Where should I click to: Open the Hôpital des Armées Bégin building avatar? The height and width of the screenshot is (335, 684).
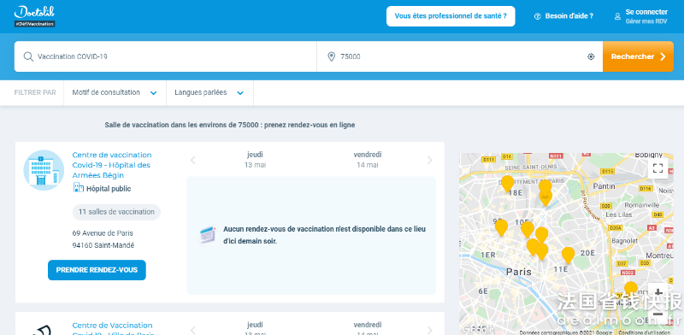tap(44, 170)
